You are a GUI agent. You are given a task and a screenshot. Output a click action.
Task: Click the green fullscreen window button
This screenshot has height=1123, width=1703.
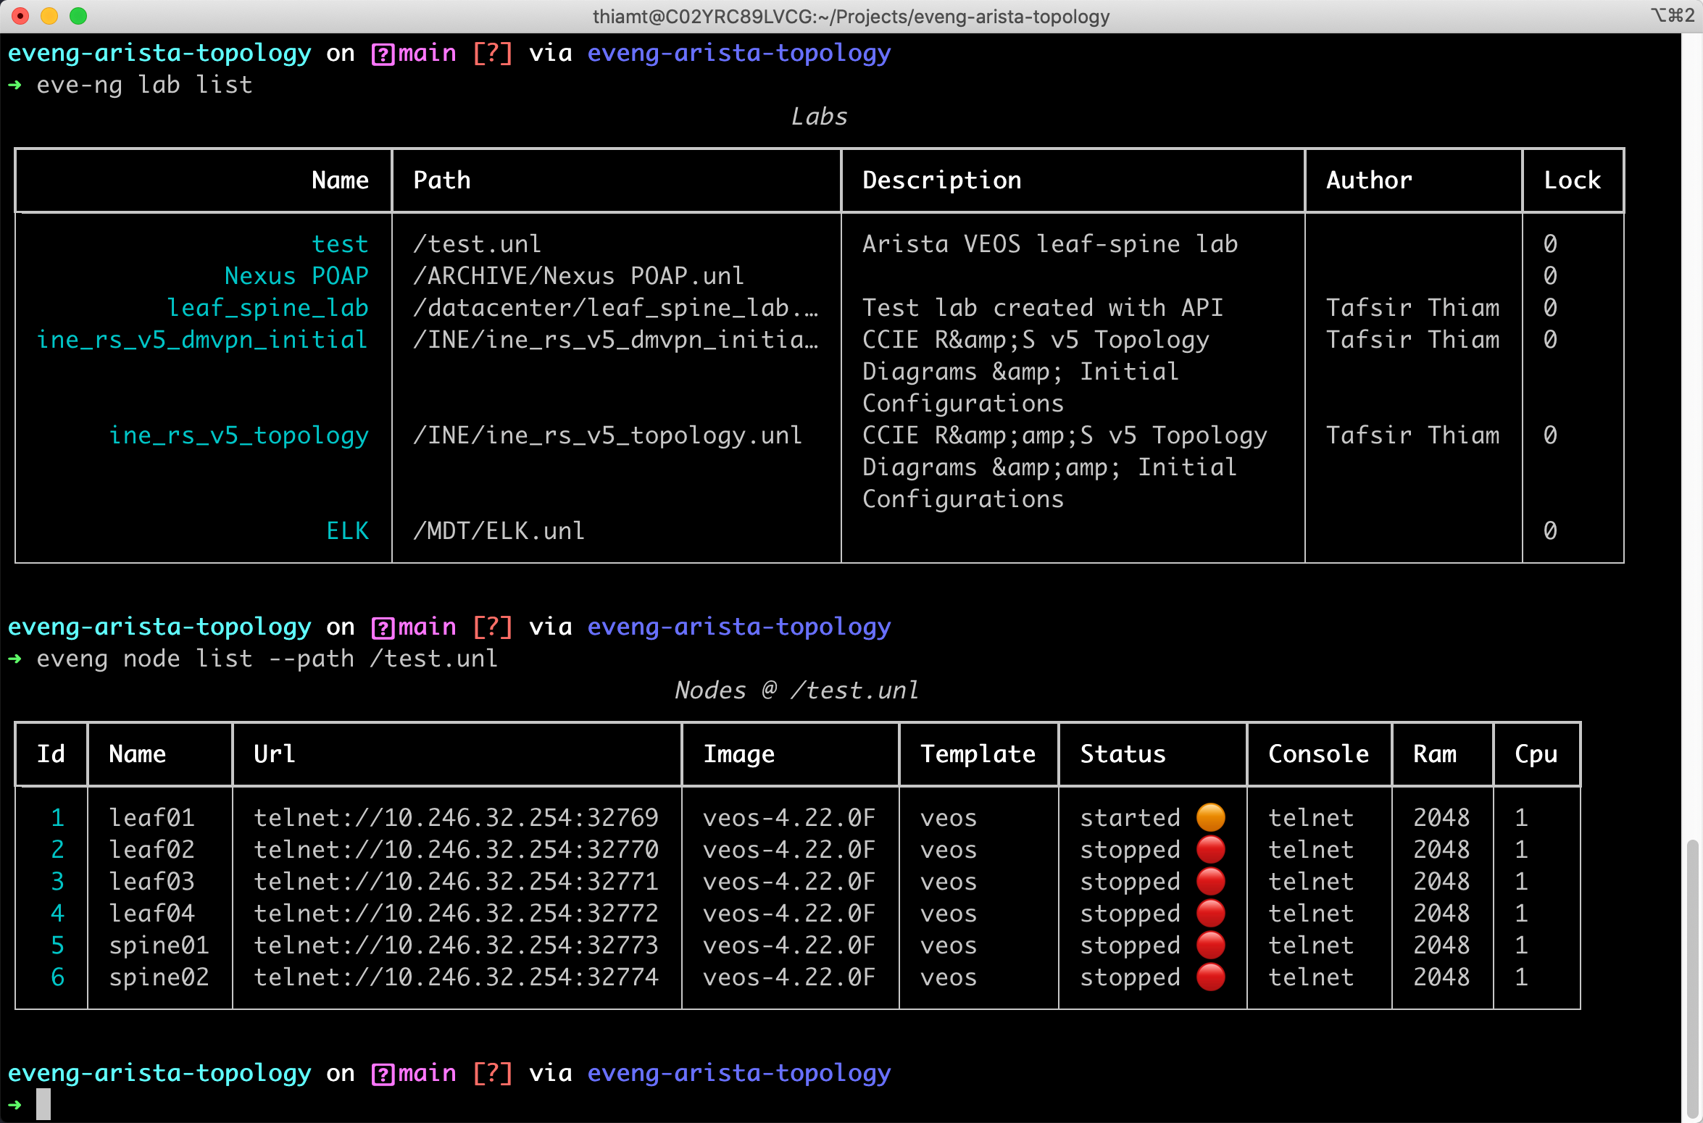click(78, 16)
